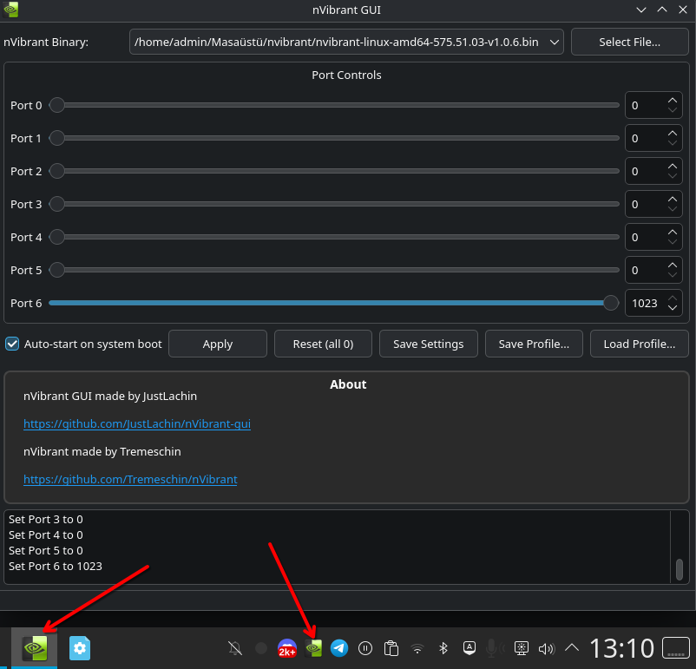Open Telegram from the system tray
Screen dimensions: 696x669
[339, 648]
